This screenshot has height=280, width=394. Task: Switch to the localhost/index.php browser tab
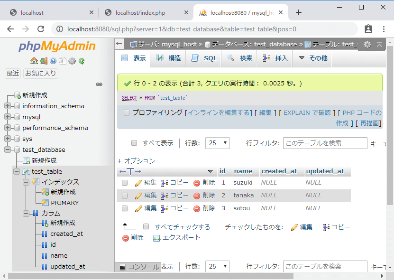coord(146,13)
